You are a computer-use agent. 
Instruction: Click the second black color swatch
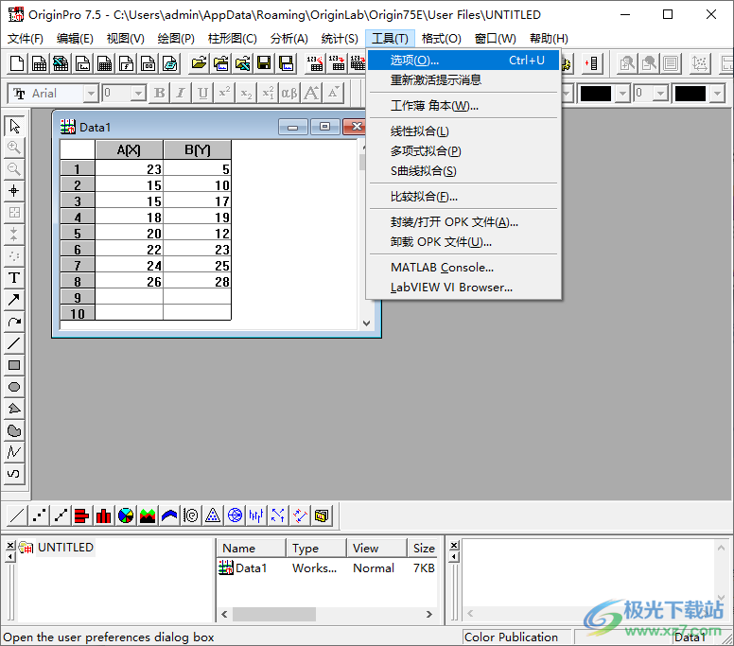(x=690, y=94)
